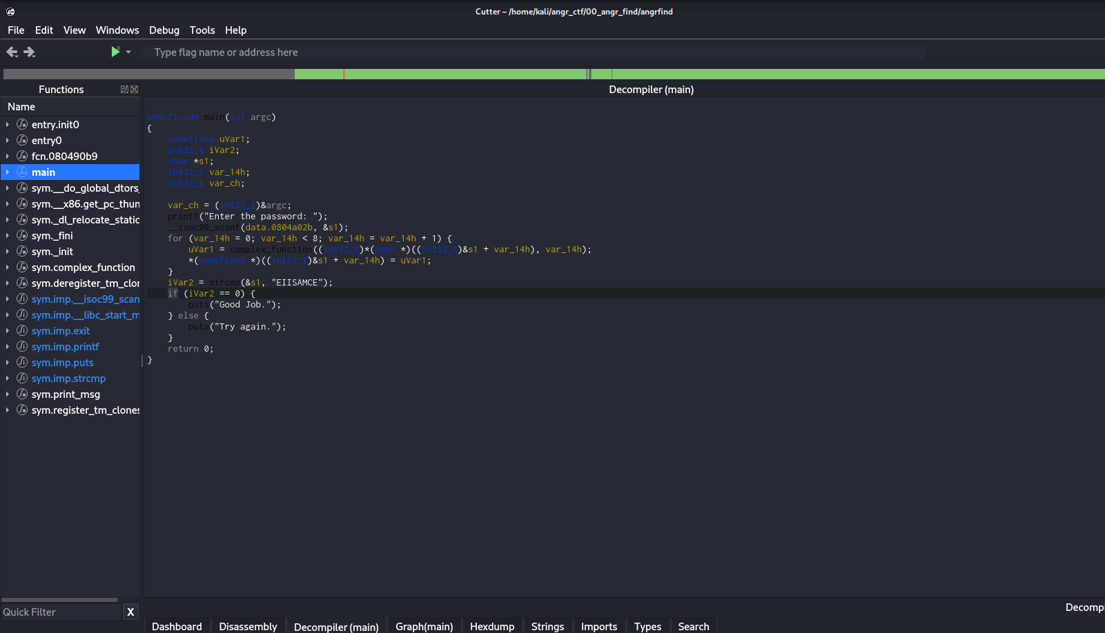The image size is (1105, 633).
Task: Float the Functions panel using the undock icon
Action: click(x=124, y=90)
